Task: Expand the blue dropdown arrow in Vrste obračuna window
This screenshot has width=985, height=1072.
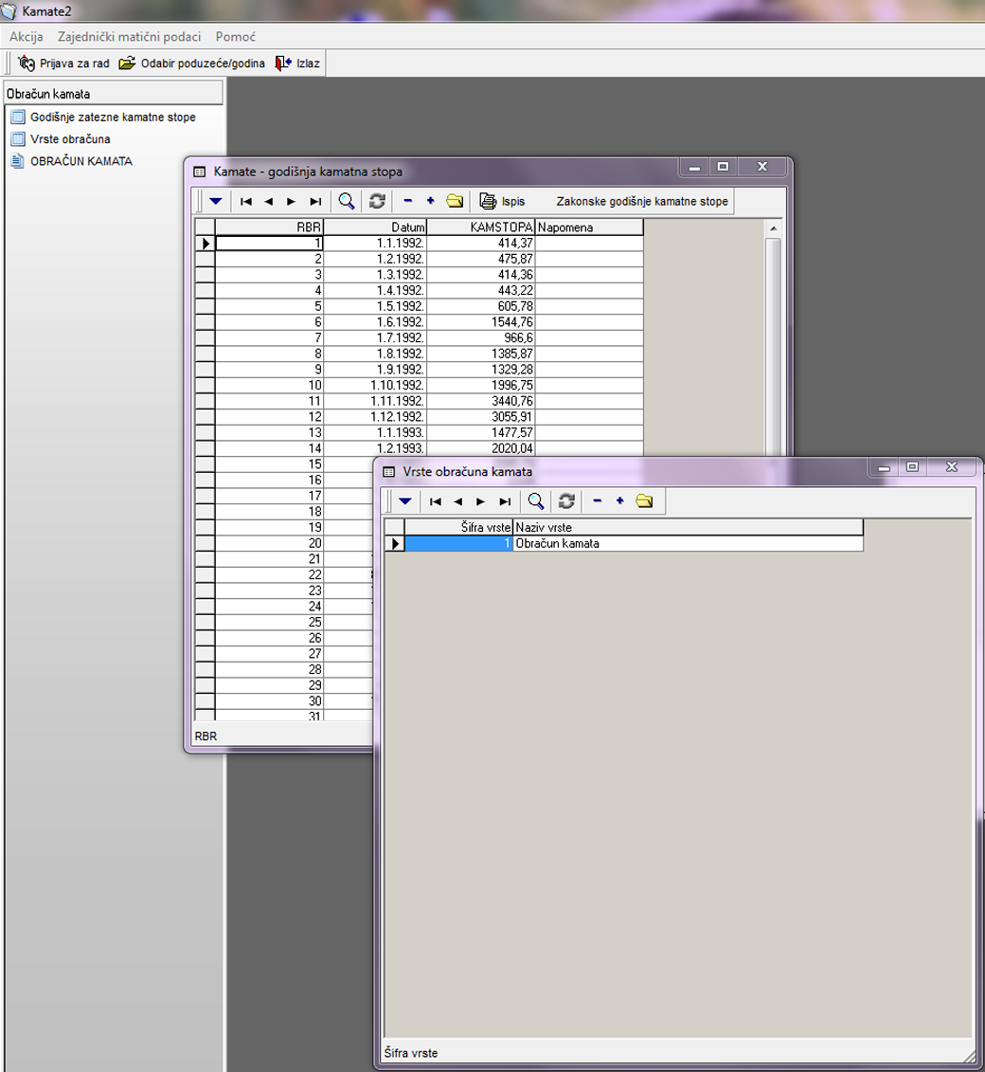Action: pyautogui.click(x=405, y=501)
